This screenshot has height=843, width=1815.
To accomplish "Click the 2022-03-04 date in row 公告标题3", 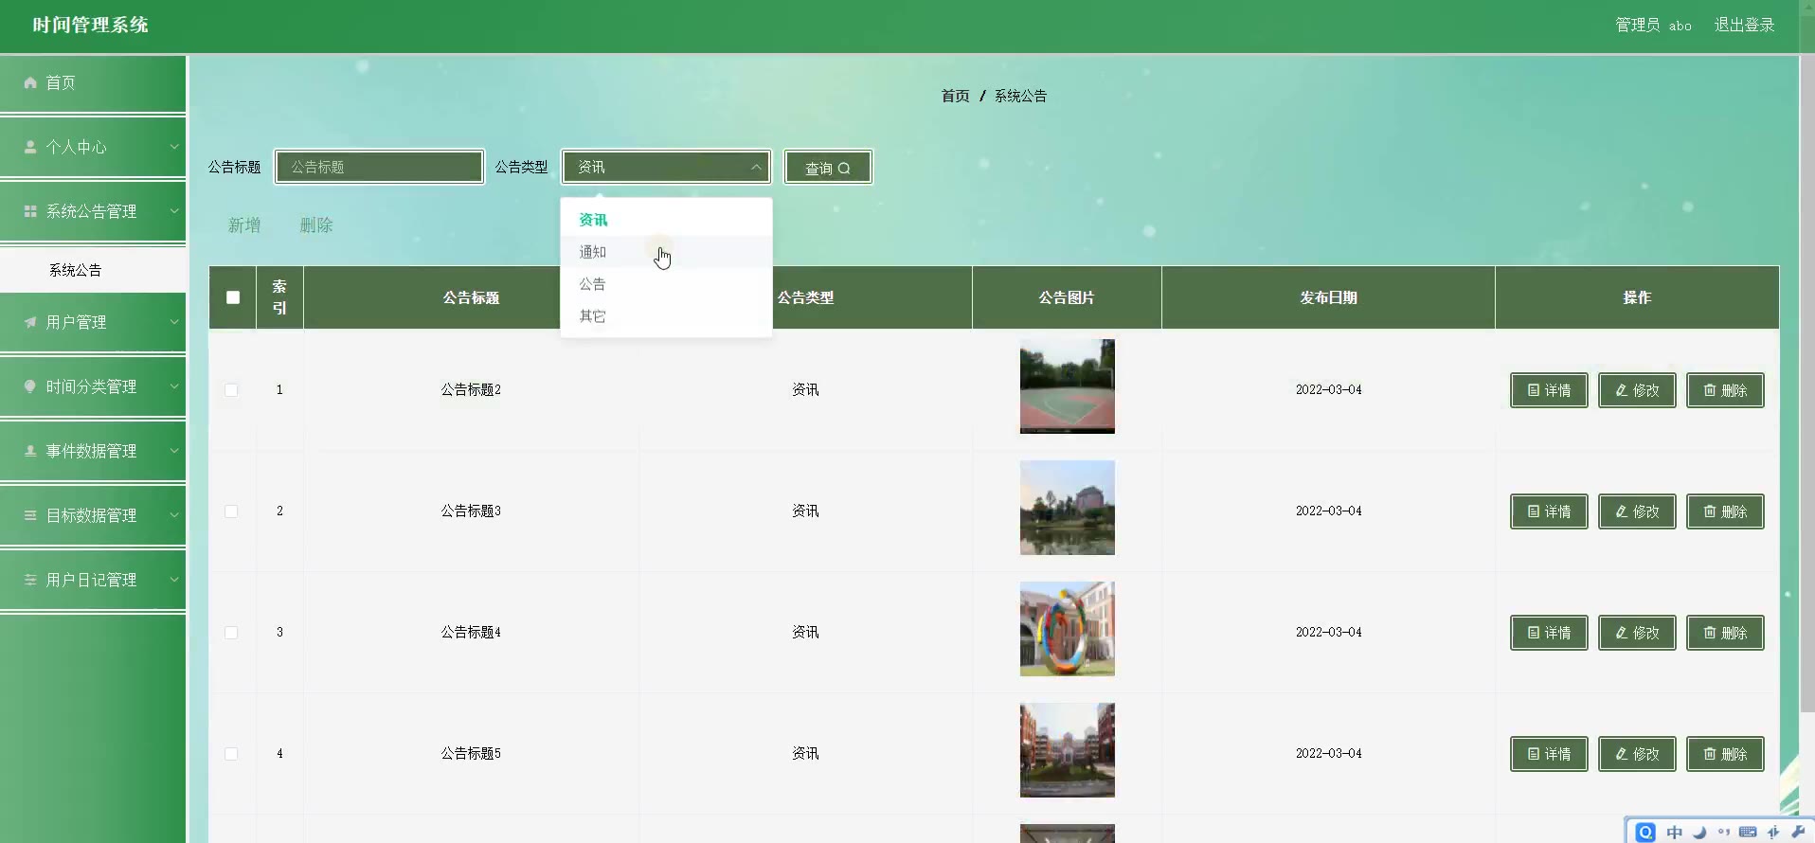I will pyautogui.click(x=1328, y=511).
